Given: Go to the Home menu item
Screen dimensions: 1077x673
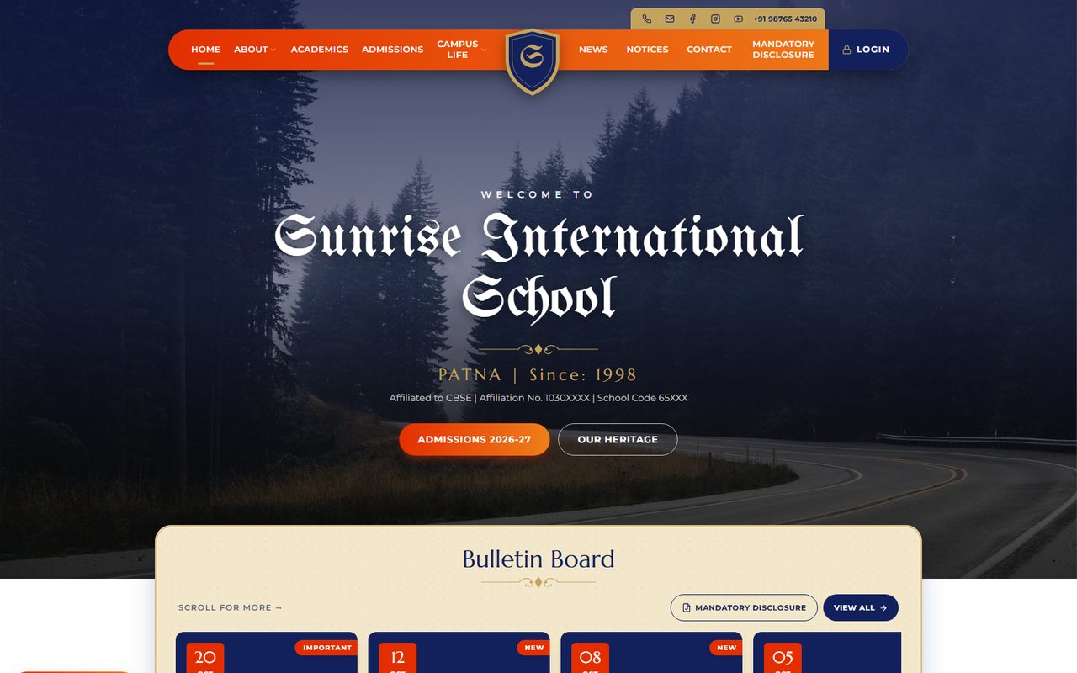Looking at the screenshot, I should click(x=206, y=50).
